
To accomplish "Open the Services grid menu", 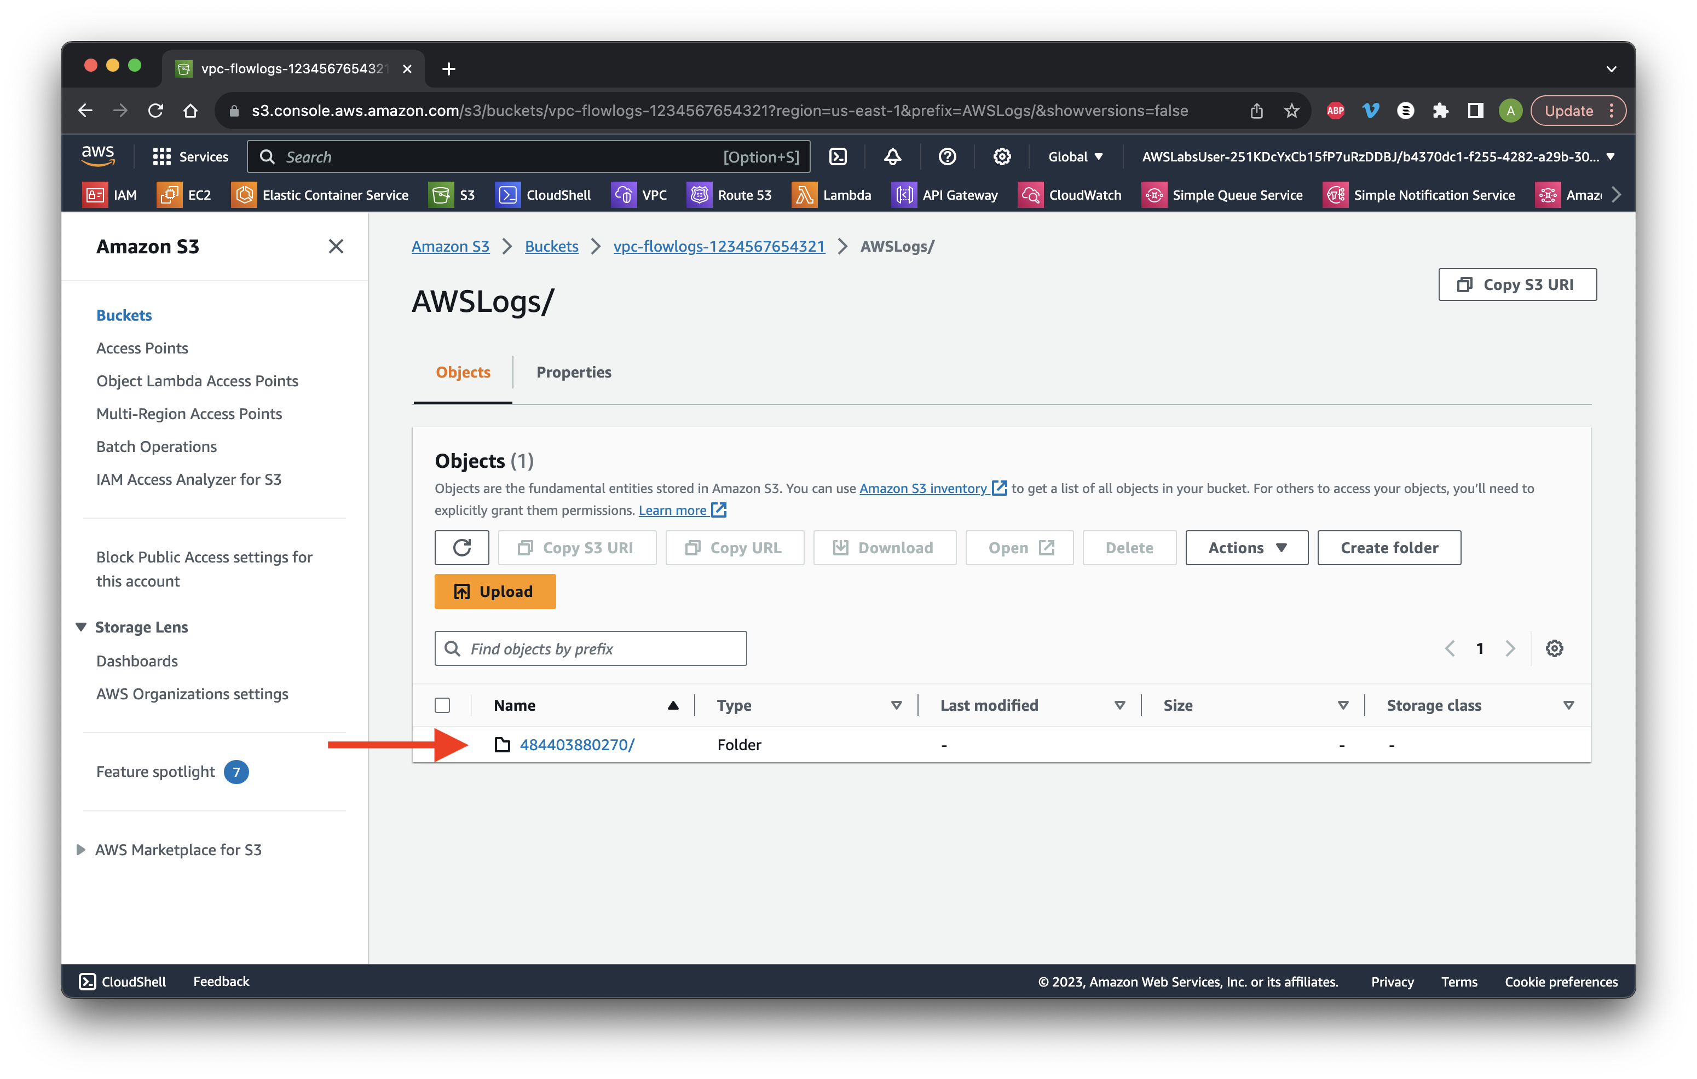I will click(191, 156).
